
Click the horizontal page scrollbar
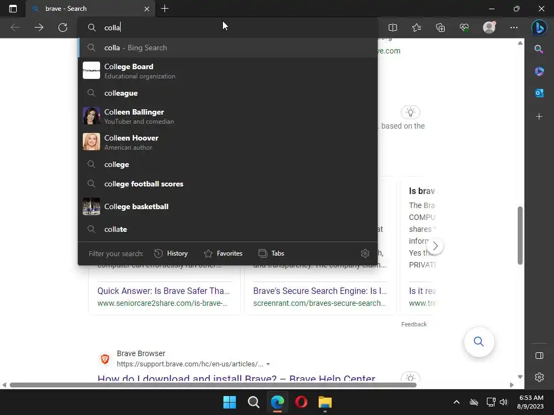pos(213,385)
